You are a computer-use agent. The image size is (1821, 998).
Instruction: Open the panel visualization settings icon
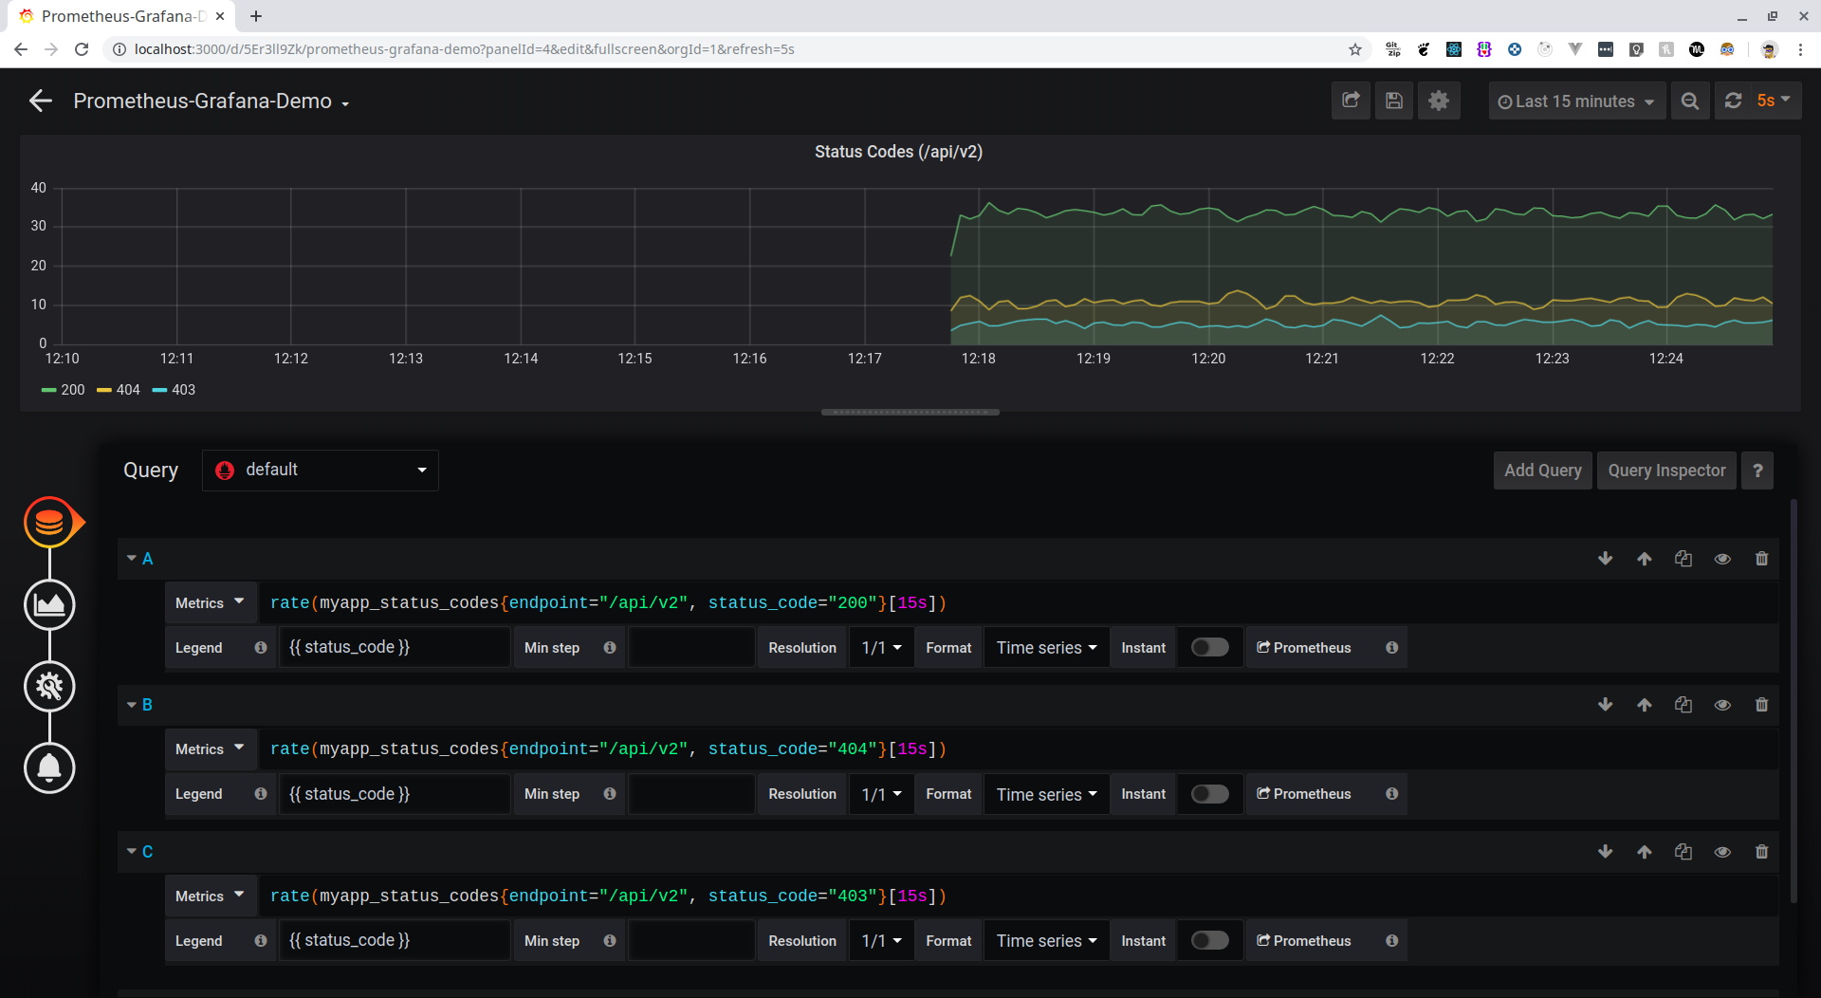click(x=49, y=604)
